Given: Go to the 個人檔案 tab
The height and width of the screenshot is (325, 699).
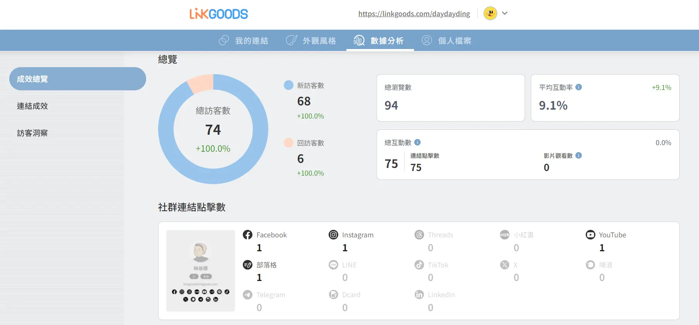Looking at the screenshot, I should [447, 41].
